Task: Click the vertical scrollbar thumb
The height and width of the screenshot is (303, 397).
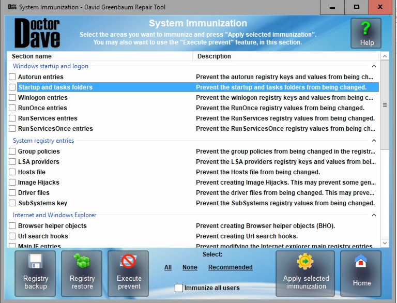Action: (x=385, y=105)
